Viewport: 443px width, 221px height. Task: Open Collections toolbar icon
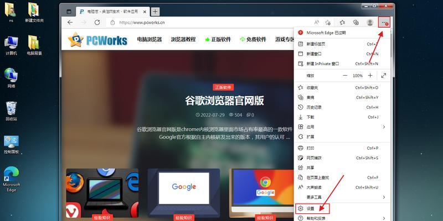[x=356, y=22]
